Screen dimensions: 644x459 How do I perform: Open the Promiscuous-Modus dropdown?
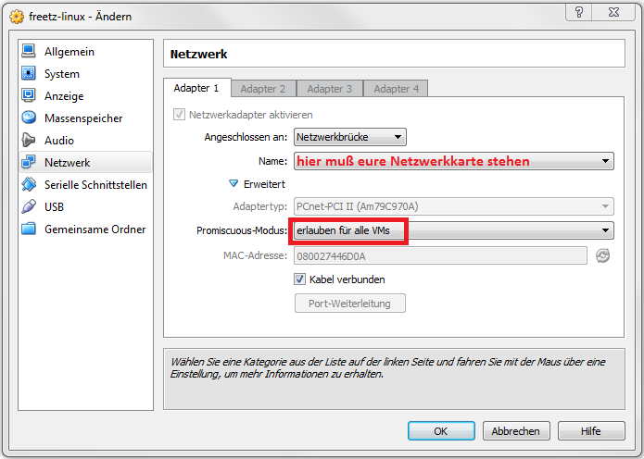click(x=454, y=230)
